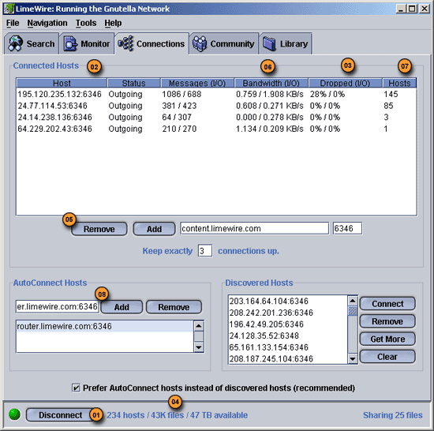Click the Connections tab network icon
This screenshot has height=431, width=434.
125,43
